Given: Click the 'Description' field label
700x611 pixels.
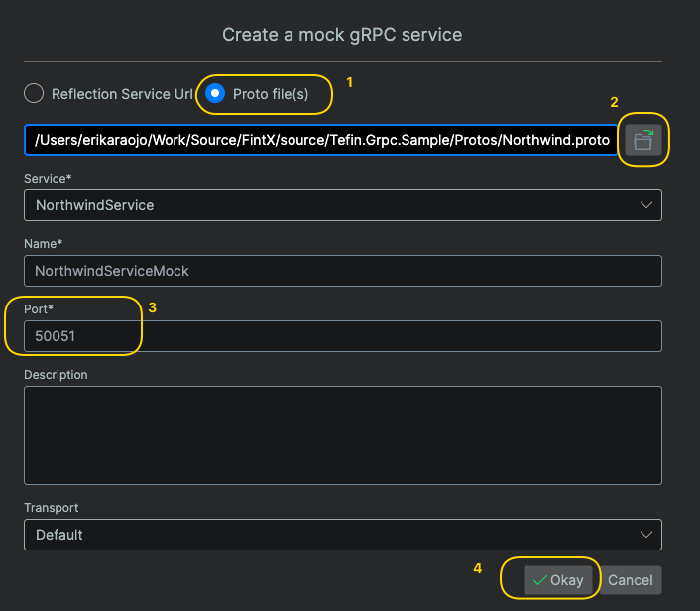Looking at the screenshot, I should (56, 375).
